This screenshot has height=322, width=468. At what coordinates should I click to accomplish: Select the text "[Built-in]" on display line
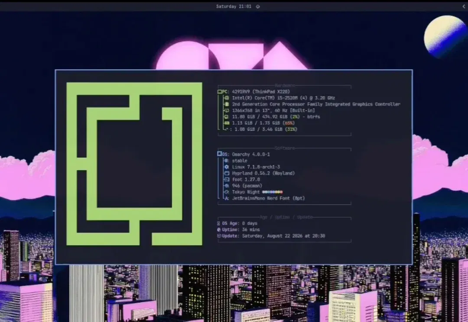click(302, 110)
